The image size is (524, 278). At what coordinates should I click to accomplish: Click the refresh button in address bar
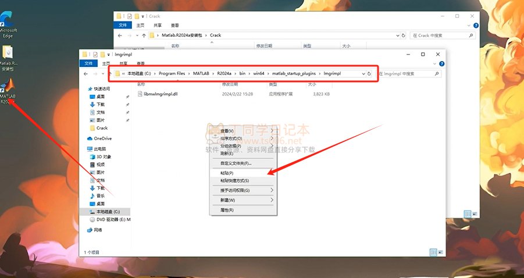pyautogui.click(x=369, y=74)
